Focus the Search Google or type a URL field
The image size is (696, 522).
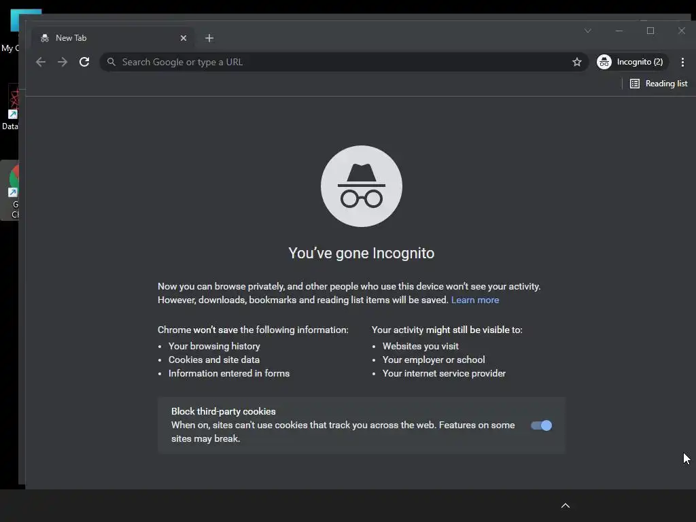[x=343, y=62]
